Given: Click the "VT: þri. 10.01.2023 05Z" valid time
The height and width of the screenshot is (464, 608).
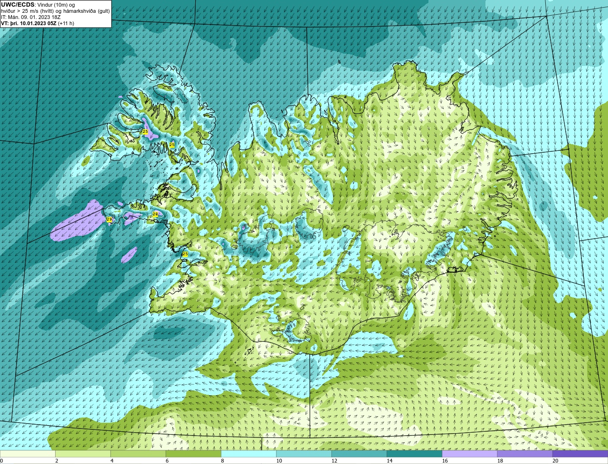Looking at the screenshot, I should pyautogui.click(x=28, y=23).
